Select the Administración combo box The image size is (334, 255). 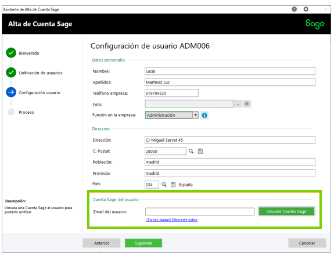click(x=171, y=115)
